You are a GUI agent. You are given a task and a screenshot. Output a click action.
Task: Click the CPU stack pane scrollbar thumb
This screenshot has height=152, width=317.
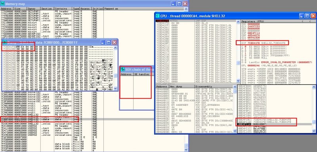click(313, 122)
